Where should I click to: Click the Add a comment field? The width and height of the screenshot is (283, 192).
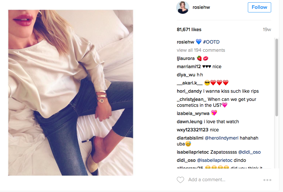207,180
